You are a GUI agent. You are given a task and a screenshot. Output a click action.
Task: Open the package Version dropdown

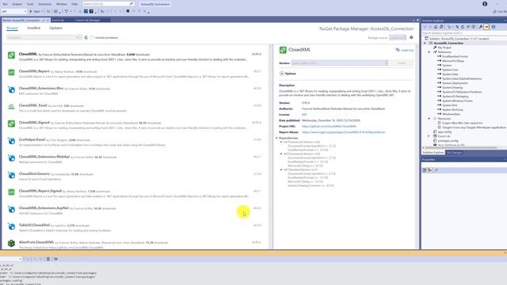340,63
